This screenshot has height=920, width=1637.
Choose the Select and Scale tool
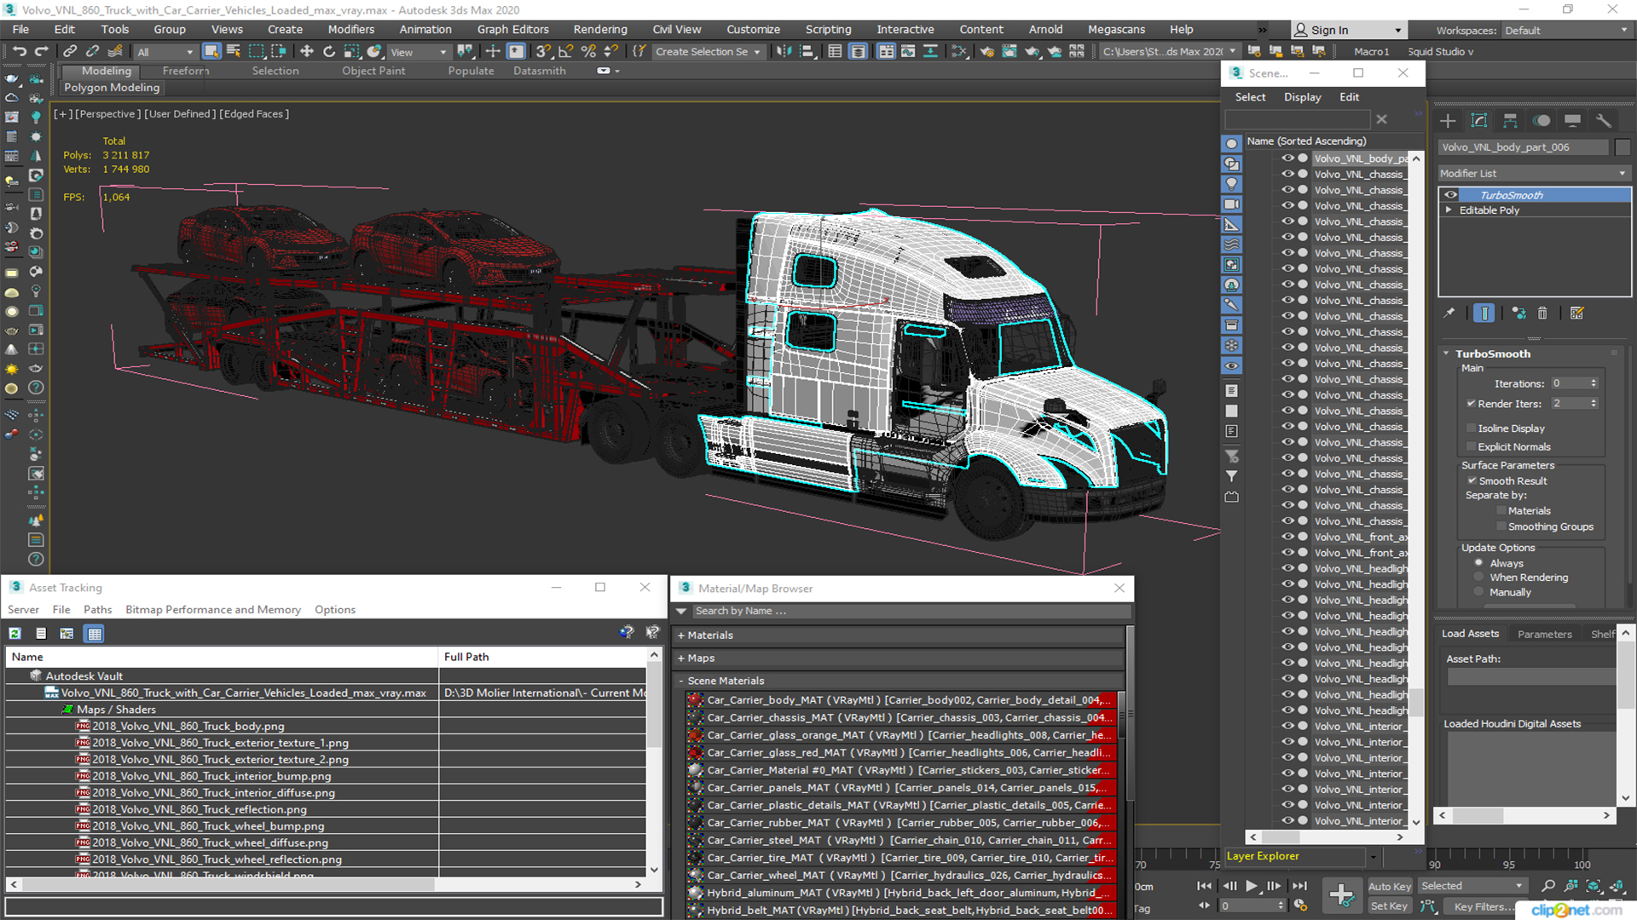351,51
